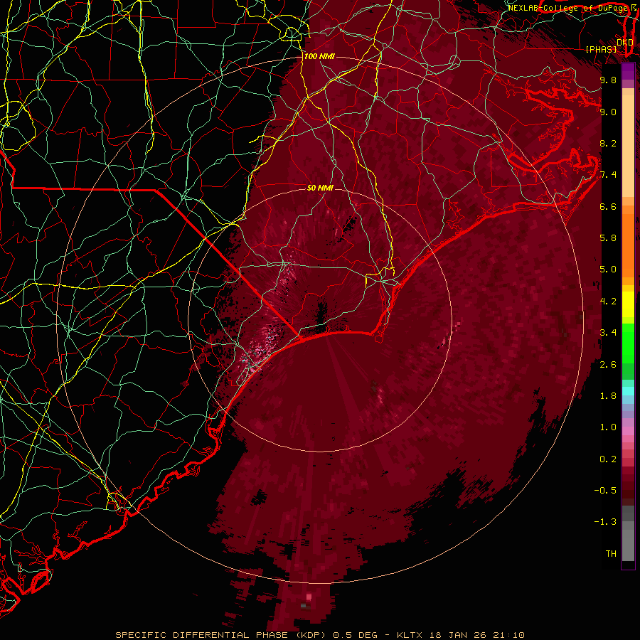Click the 5.0 color scale value

pyautogui.click(x=608, y=270)
